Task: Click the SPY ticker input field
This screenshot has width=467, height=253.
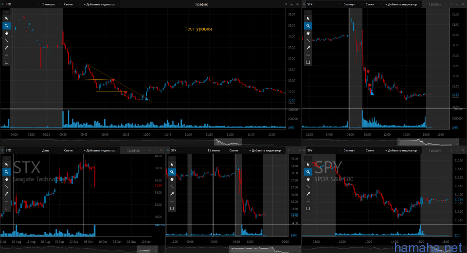Action: 323,150
